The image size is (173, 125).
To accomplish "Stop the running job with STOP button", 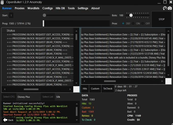I will coord(162,19).
